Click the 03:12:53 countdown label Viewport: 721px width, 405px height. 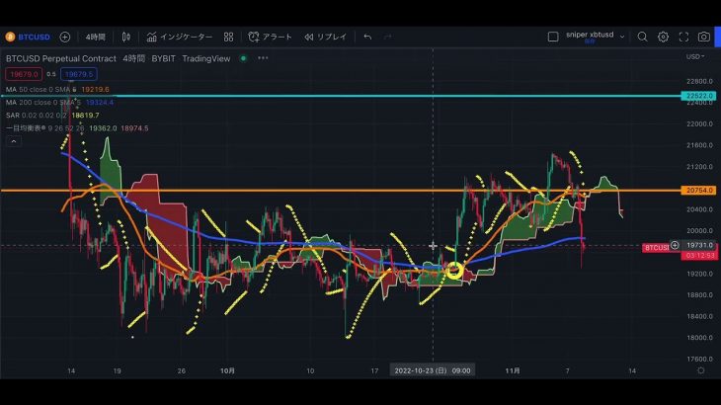tap(698, 255)
